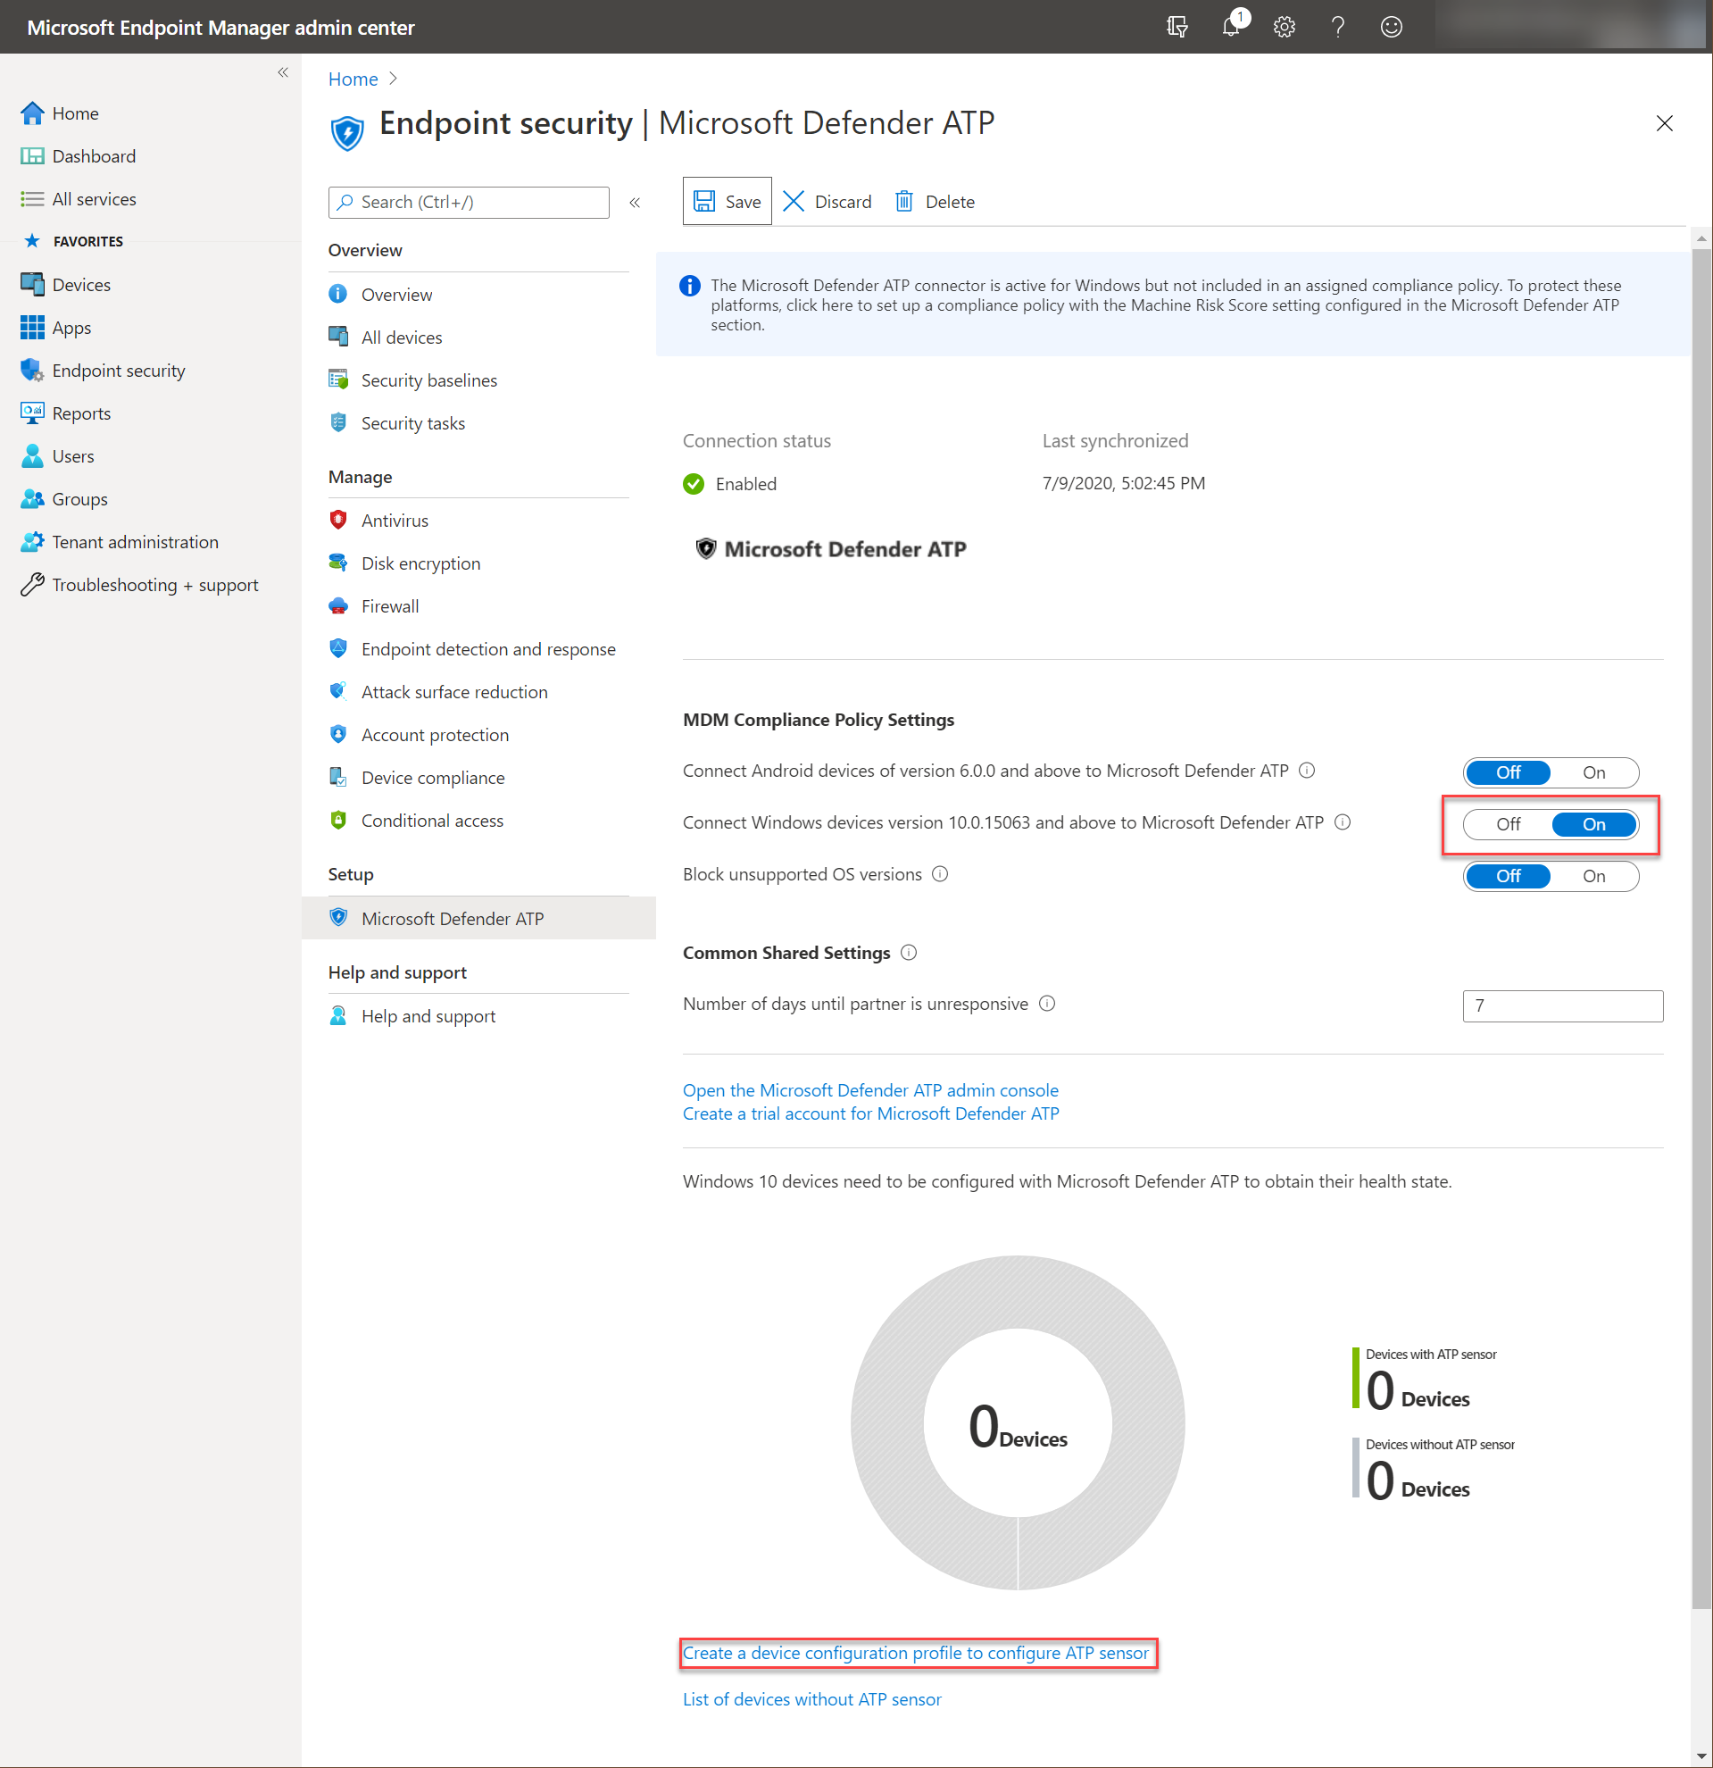1713x1768 pixels.
Task: Open the Firewall management page
Action: coord(389,605)
